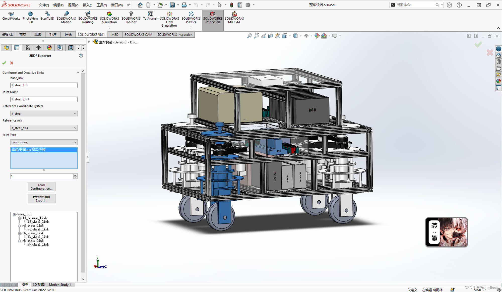Click the Preview and Export button
502x292 pixels.
42,199
